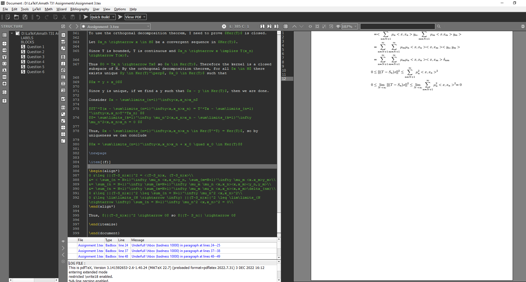526x282 pixels.
Task: Click the search magnifier icon in PDF toolbar
Action: tap(439, 26)
